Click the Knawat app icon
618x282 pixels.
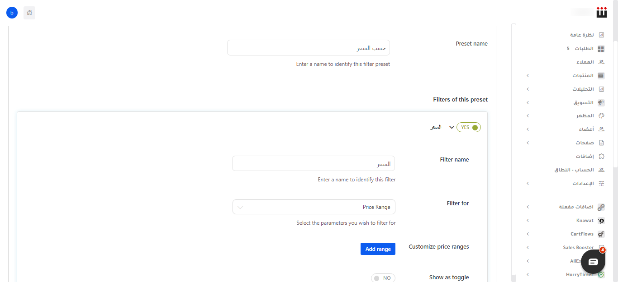[601, 221]
